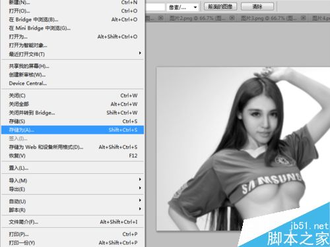This screenshot has width=330, height=247.
Task: Expand the 自动(U) submenu
Action: [x=73, y=202]
